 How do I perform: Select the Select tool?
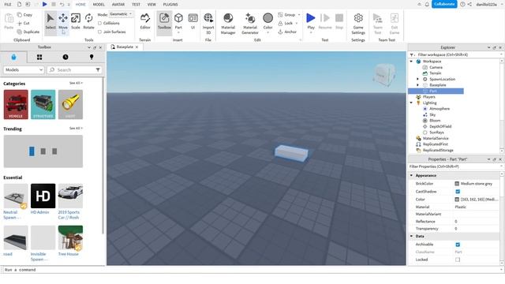point(50,21)
